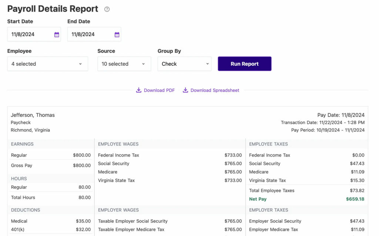The image size is (379, 236).
Task: Click the employee name Jefferson, Thomas
Action: click(33, 115)
